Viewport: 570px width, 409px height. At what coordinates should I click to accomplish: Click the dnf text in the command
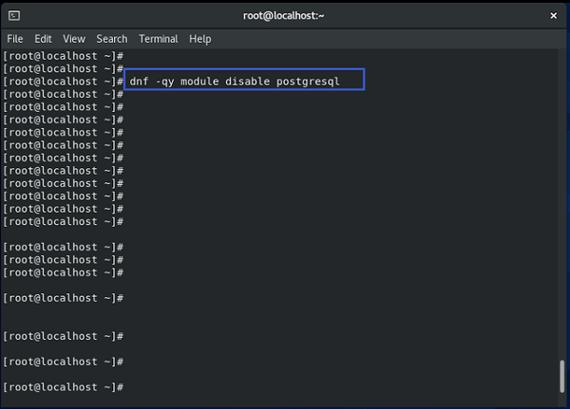coord(140,81)
